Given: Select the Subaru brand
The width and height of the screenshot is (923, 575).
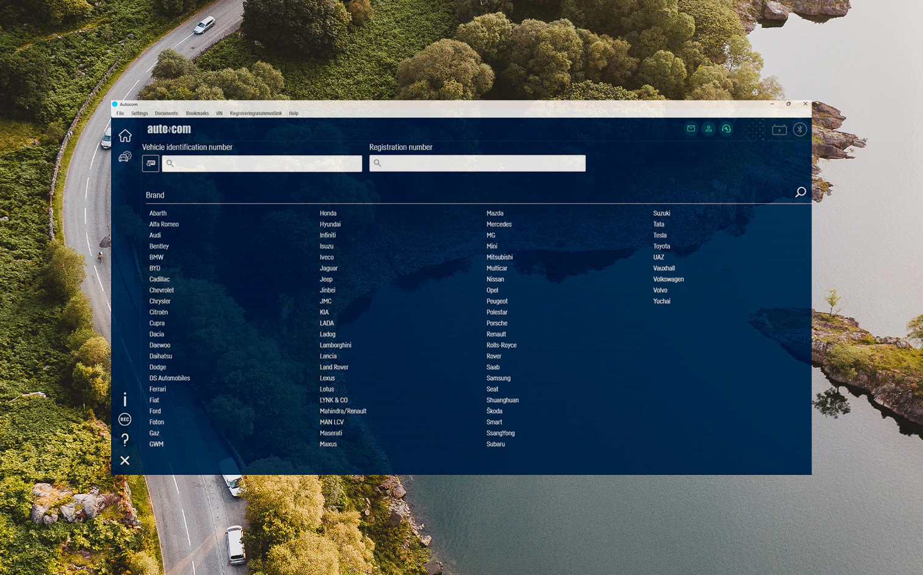Looking at the screenshot, I should tap(496, 444).
